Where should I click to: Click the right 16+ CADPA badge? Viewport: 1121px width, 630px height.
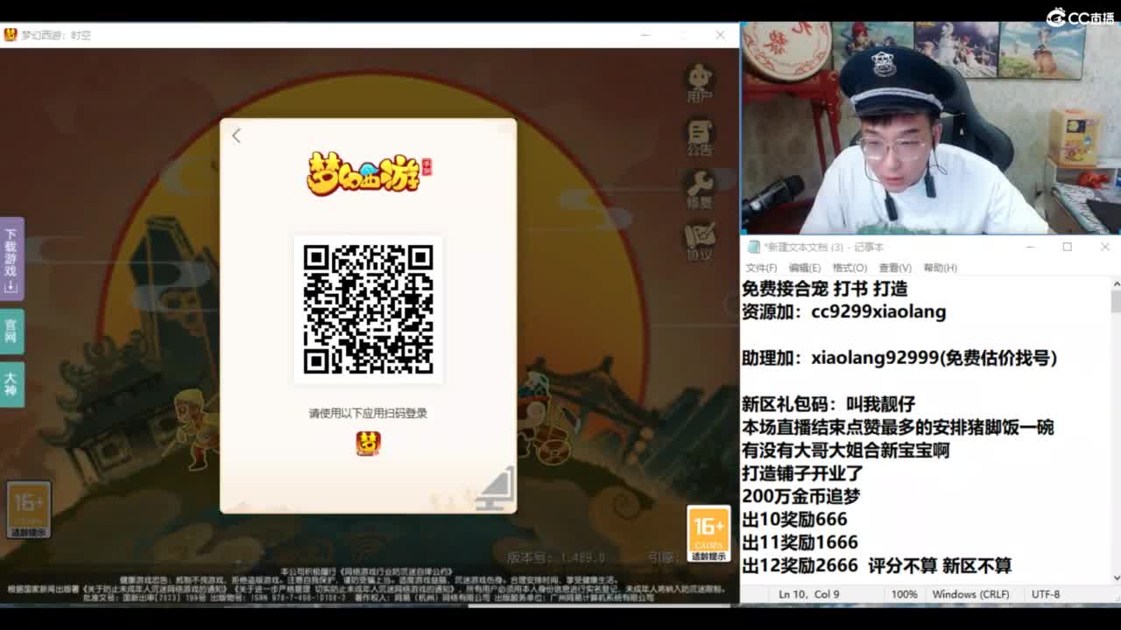click(x=709, y=534)
